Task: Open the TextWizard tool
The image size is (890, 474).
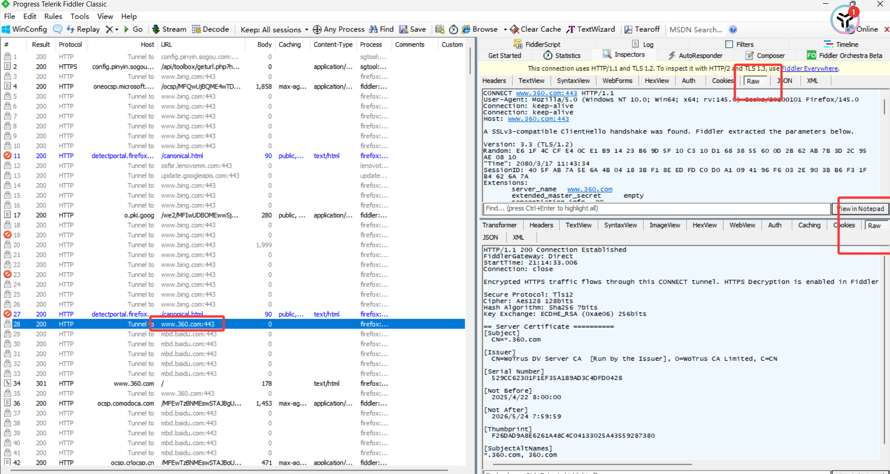Action: (x=591, y=29)
